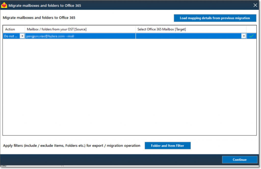Open the Folder and Item Filter
Screen dimensions: 261x169
[168, 146]
